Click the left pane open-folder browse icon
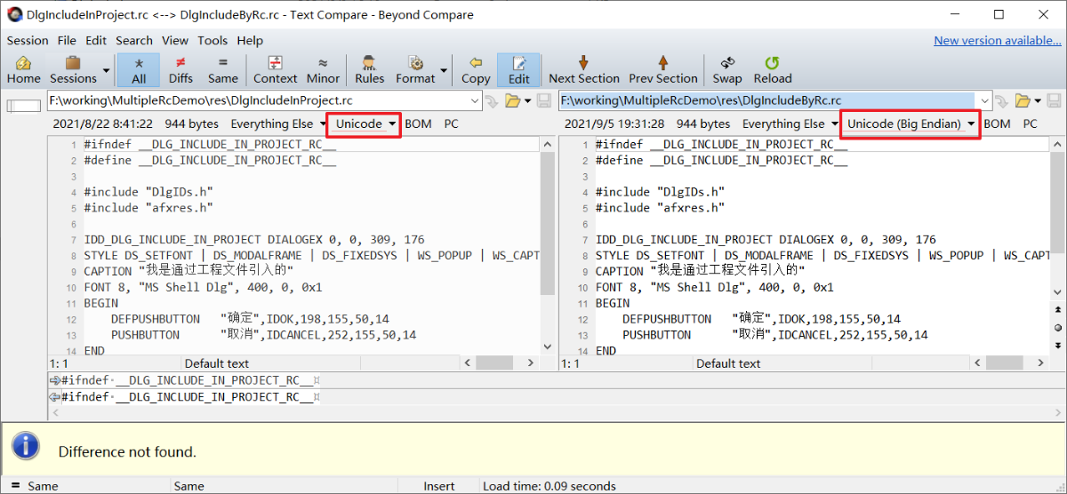The width and height of the screenshot is (1067, 494). 512,101
